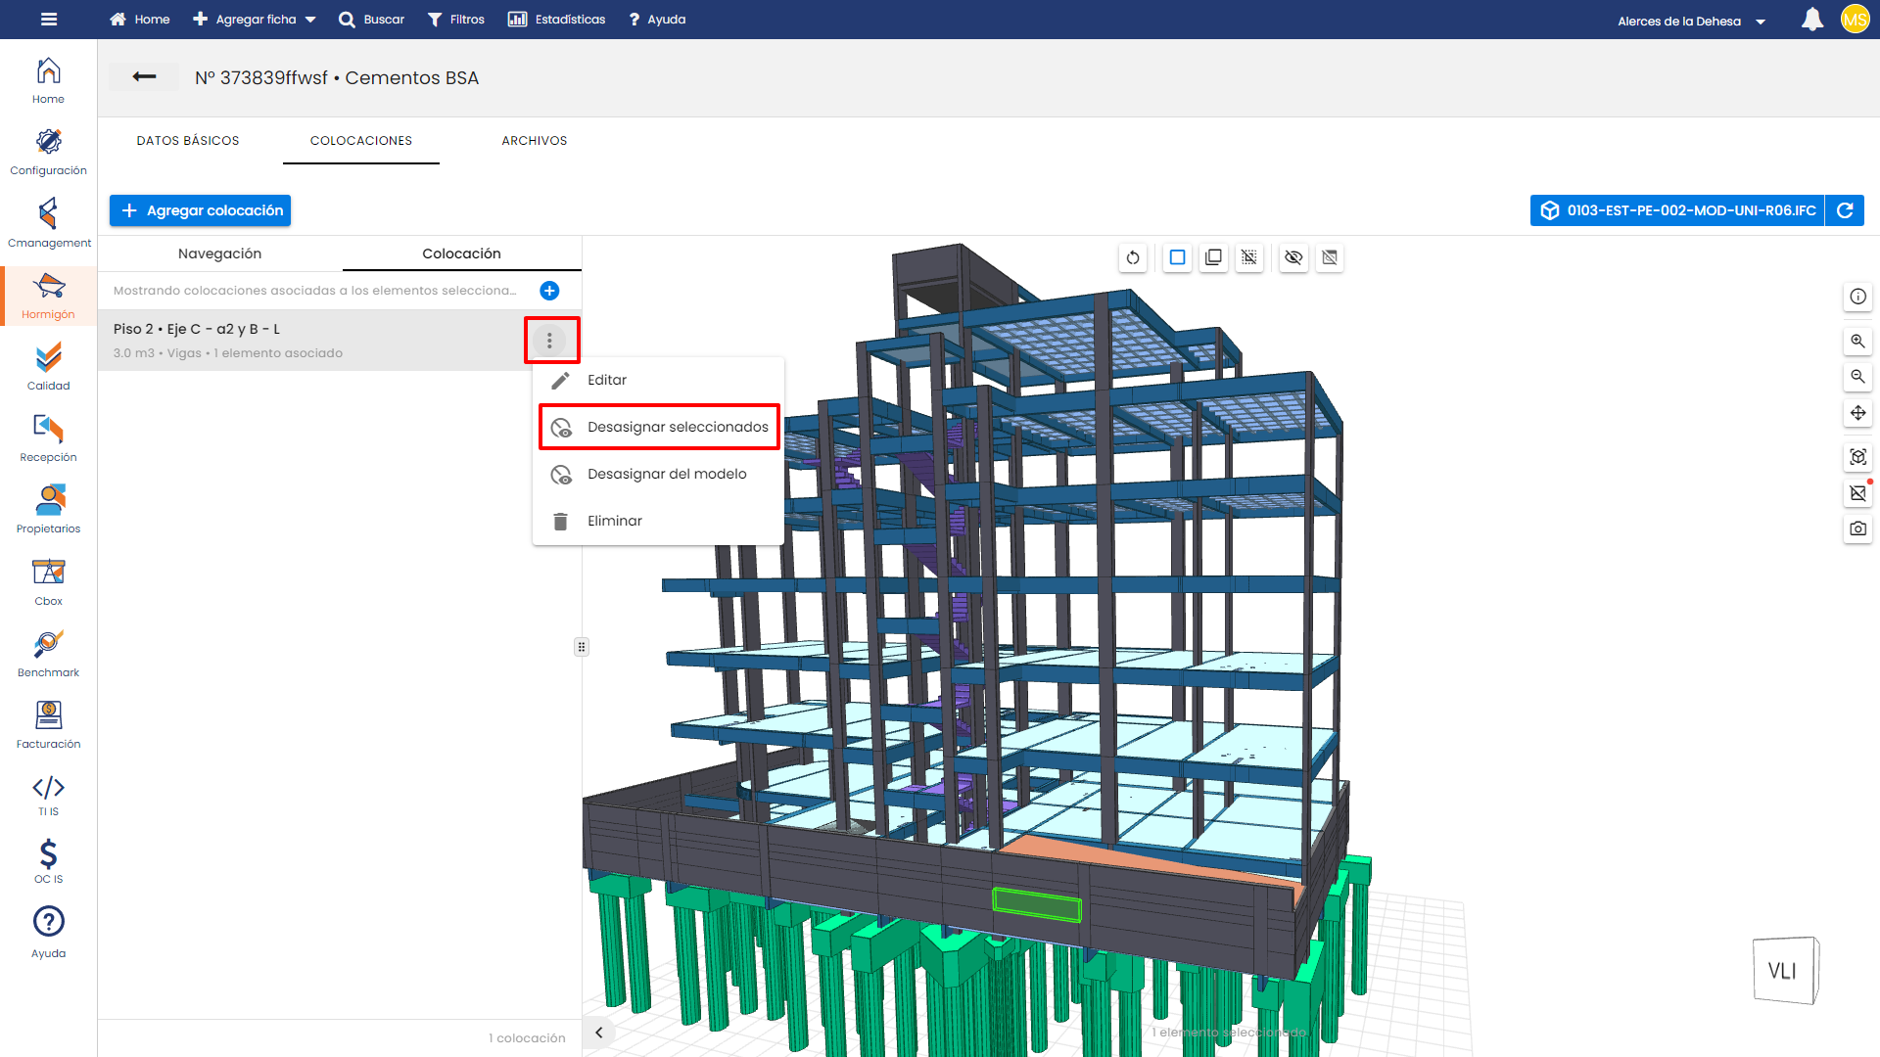Open the three-dot menu for Piso 2
Screen dimensions: 1880x1057
click(x=549, y=341)
